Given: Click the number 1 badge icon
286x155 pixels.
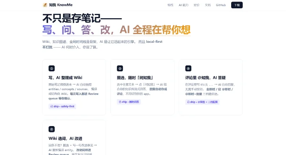Looking at the screenshot, I should (52, 69).
